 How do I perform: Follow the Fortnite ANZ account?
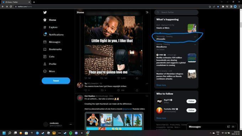click(x=191, y=110)
